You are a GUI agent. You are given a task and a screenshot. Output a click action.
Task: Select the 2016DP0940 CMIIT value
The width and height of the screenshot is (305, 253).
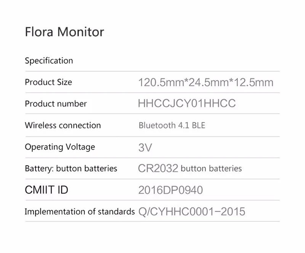[x=170, y=190]
